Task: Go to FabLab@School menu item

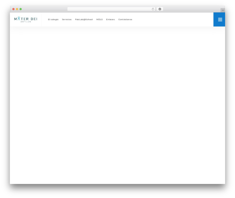Action: coord(84,20)
